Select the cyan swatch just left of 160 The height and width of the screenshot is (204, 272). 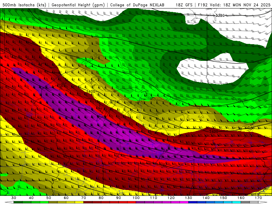237,202
